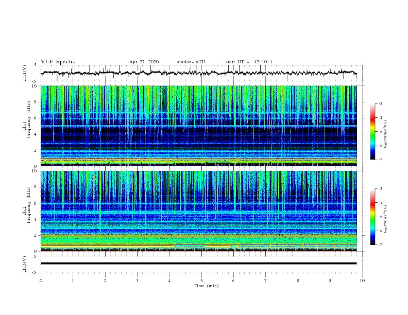Click the ch.1 spectrogram plot
Screen dimensions: 408x315
198,126
